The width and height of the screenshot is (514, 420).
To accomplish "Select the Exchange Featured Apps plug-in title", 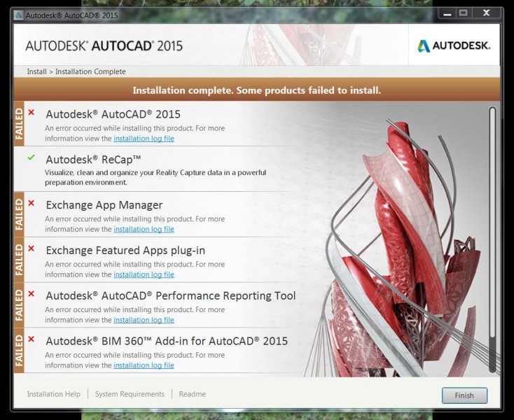I will coord(125,251).
